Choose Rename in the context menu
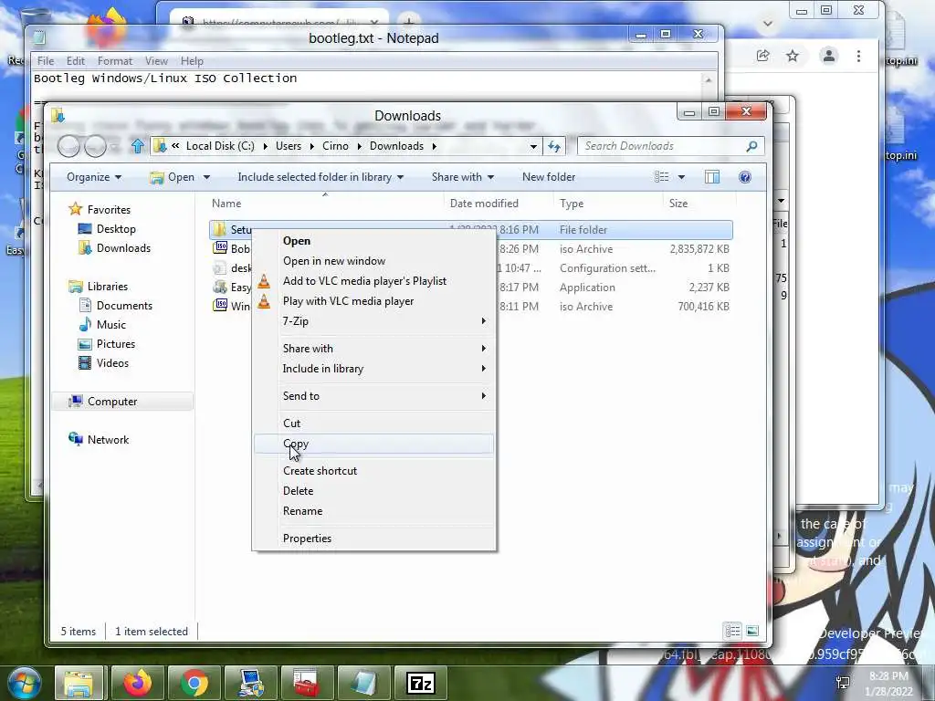Viewport: 935px width, 701px height. pyautogui.click(x=373, y=511)
